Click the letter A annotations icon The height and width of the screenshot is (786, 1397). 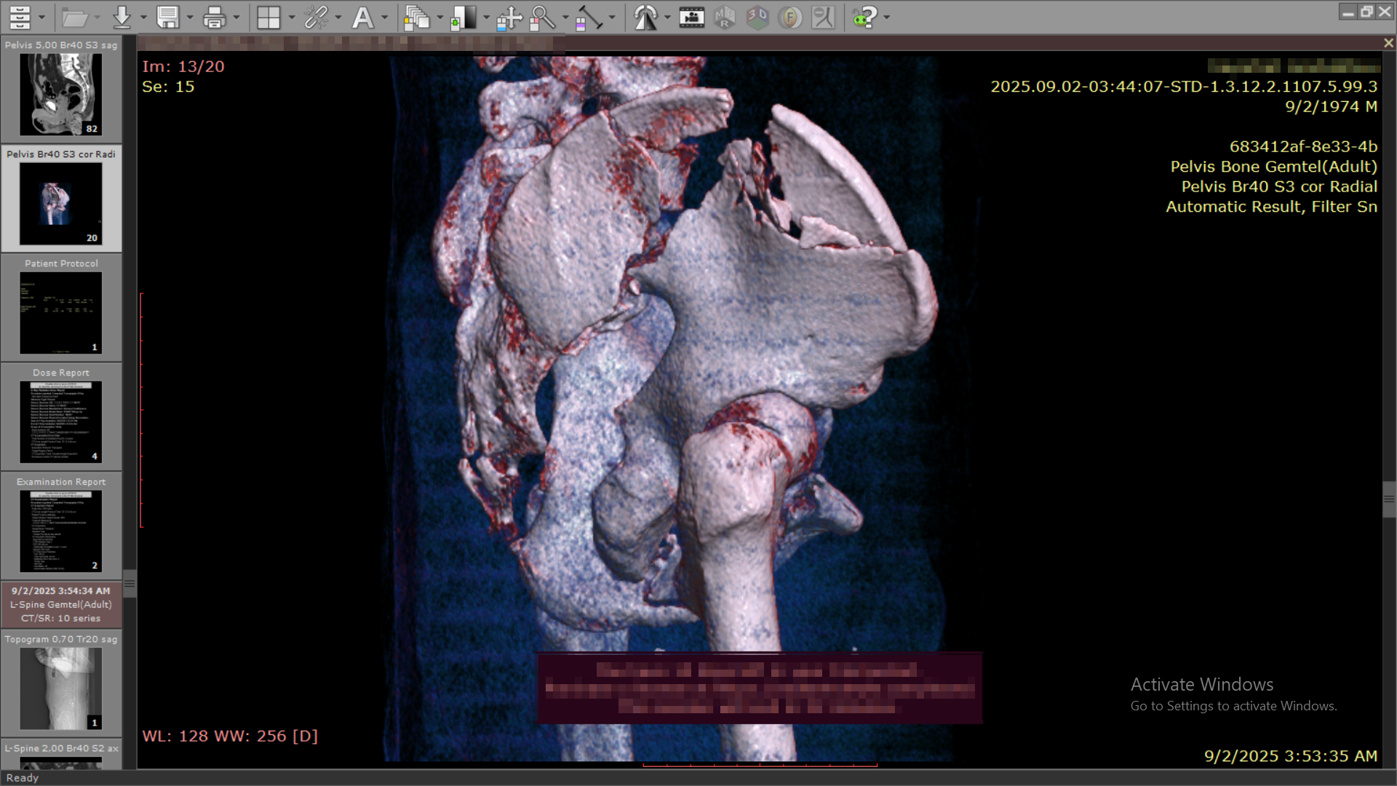[x=362, y=17]
